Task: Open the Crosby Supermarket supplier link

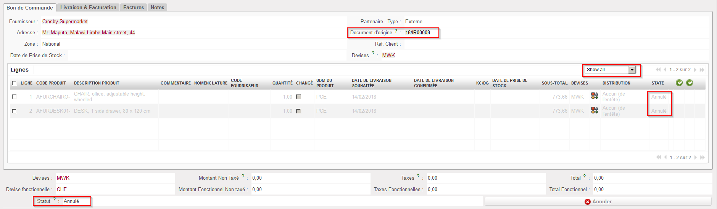Action: point(65,22)
